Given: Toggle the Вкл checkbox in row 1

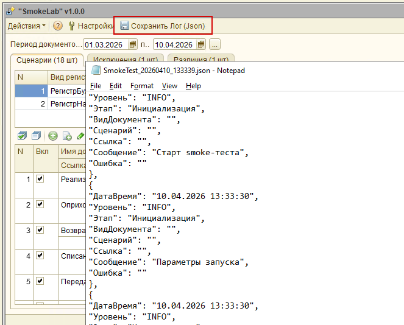Looking at the screenshot, I should tap(40, 179).
